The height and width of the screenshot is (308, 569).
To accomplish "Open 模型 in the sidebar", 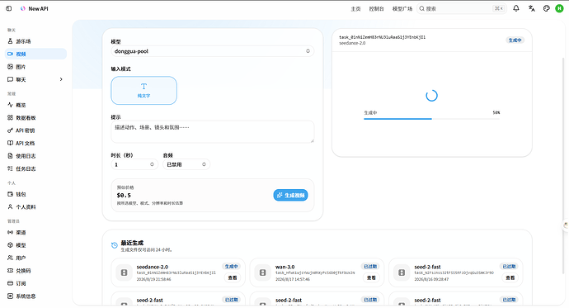I will [35, 245].
